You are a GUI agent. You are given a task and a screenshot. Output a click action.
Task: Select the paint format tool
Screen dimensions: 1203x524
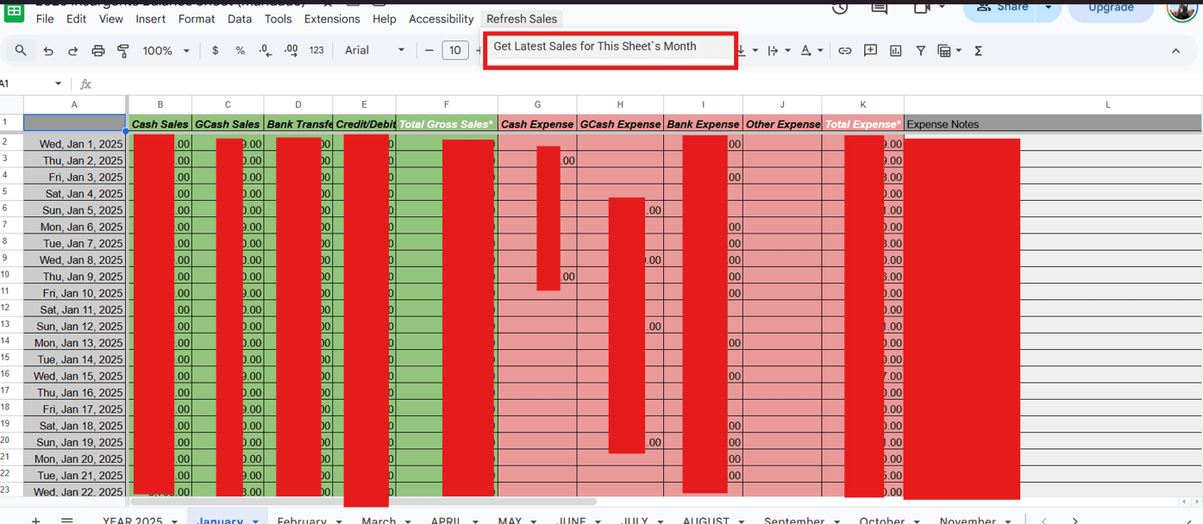[x=122, y=50]
